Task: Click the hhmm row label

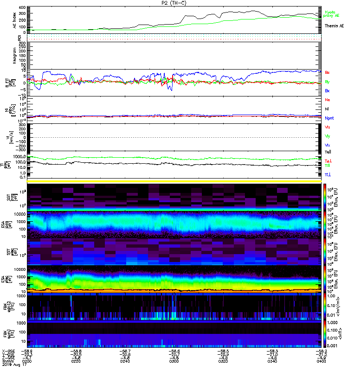Action: coord(7,361)
